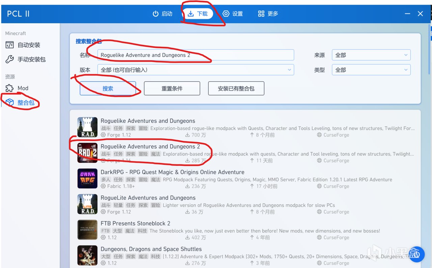This screenshot has width=432, height=268.
Task: Open the 更多 tab
Action: pos(268,13)
